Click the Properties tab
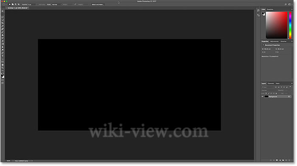 click(x=265, y=41)
